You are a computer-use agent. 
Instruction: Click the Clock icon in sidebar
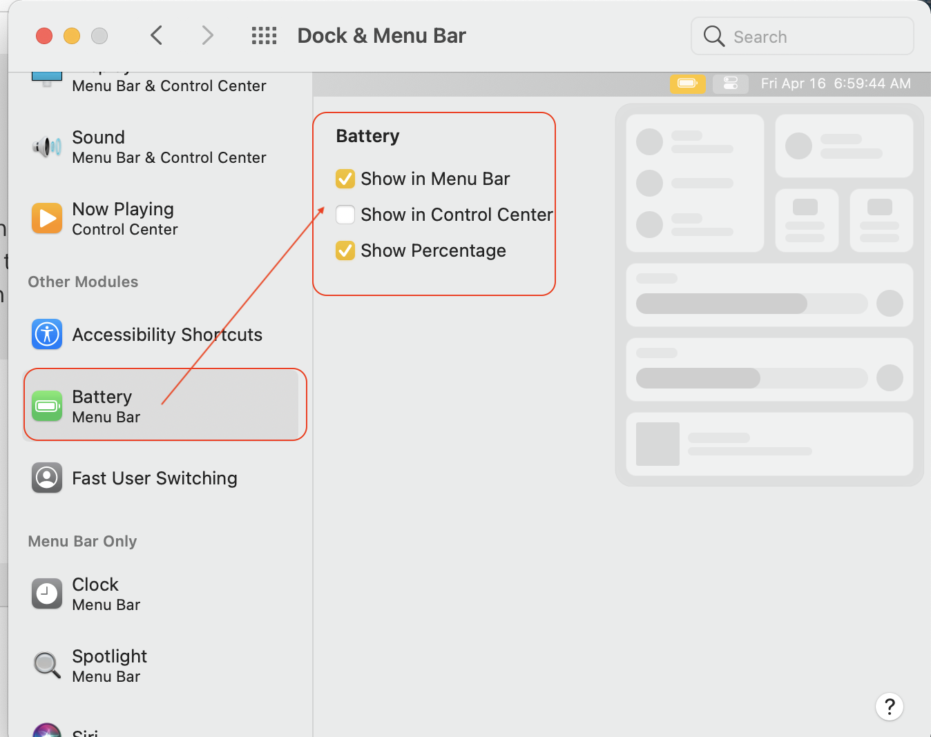coord(47,593)
